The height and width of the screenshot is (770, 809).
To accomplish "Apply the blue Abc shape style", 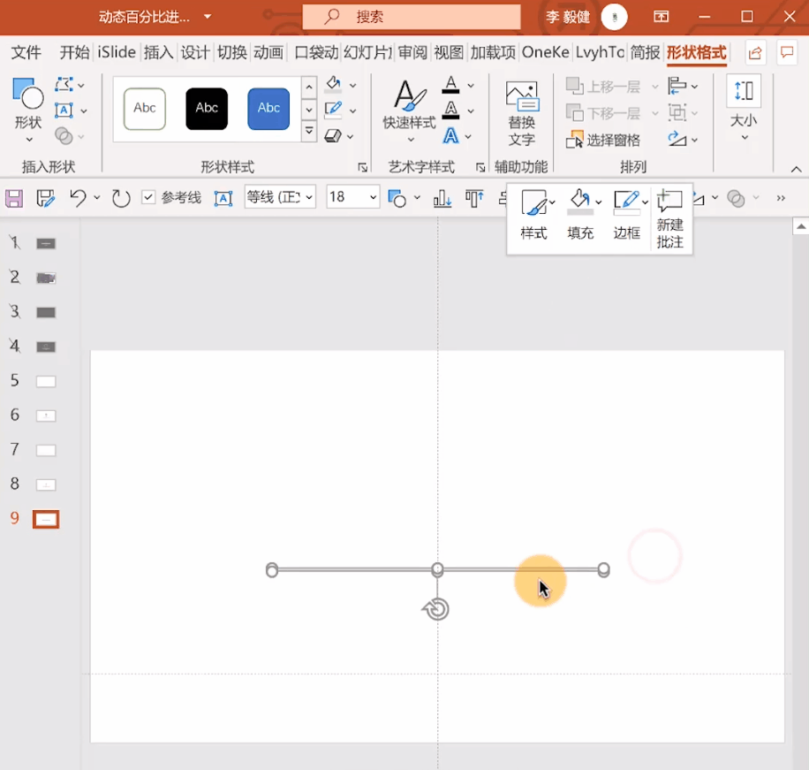I will point(268,109).
